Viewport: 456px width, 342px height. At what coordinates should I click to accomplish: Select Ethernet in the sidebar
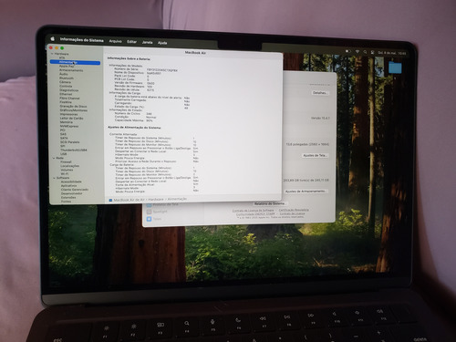66,94
